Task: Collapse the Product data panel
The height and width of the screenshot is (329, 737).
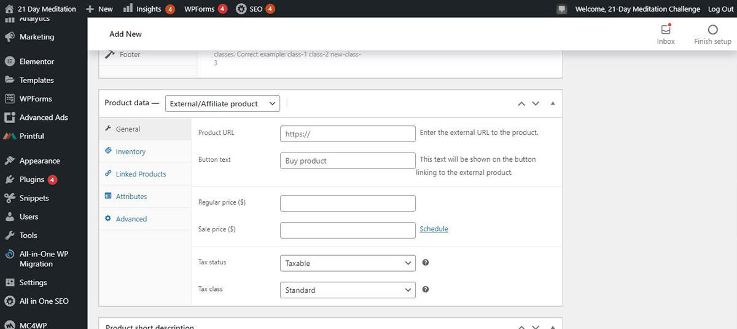Action: pyautogui.click(x=552, y=104)
